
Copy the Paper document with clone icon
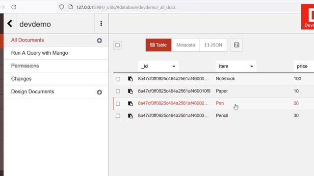131,91
